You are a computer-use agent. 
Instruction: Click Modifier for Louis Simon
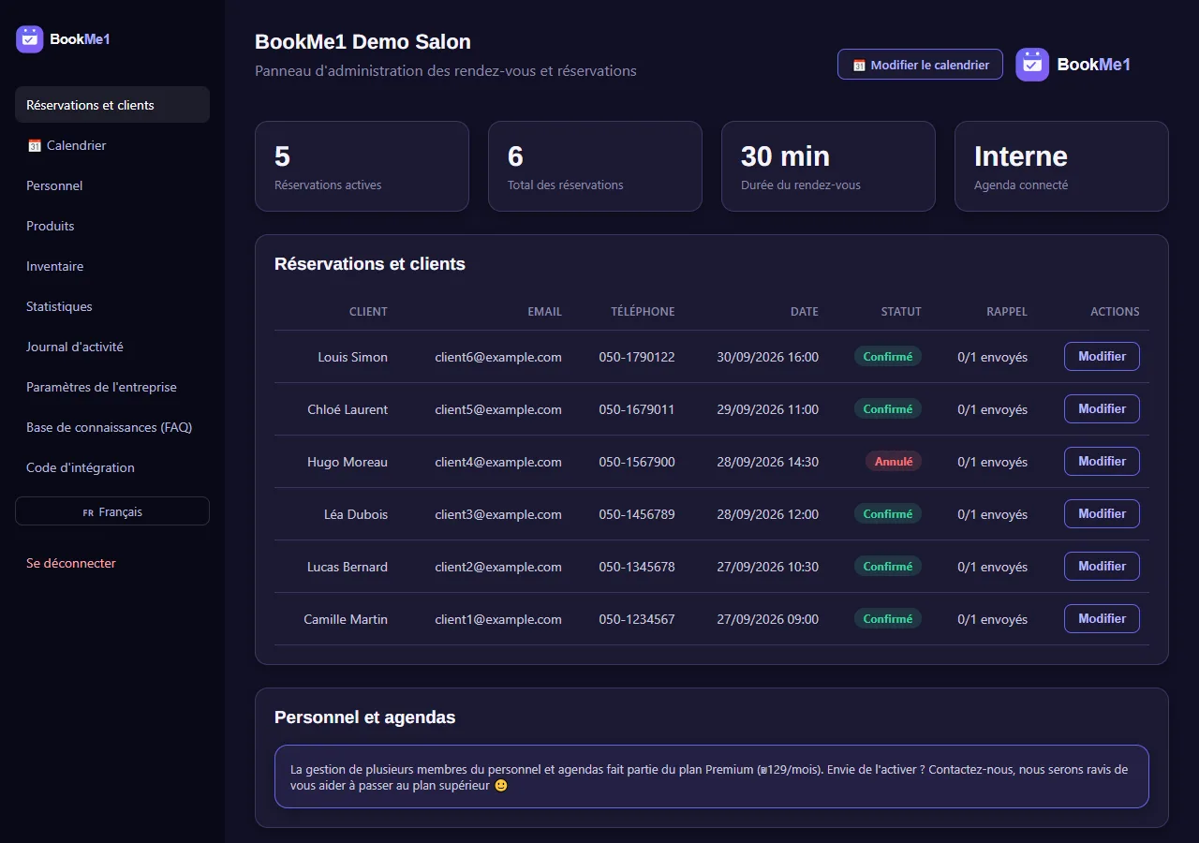point(1102,357)
